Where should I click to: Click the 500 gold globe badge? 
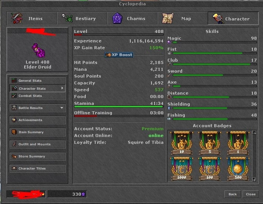coord(238,169)
